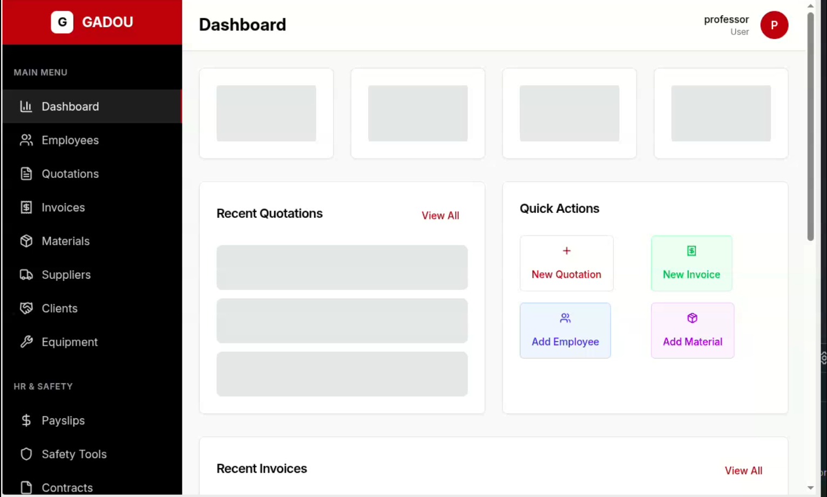Select the Dashboard chart icon in sidebar

coord(26,106)
